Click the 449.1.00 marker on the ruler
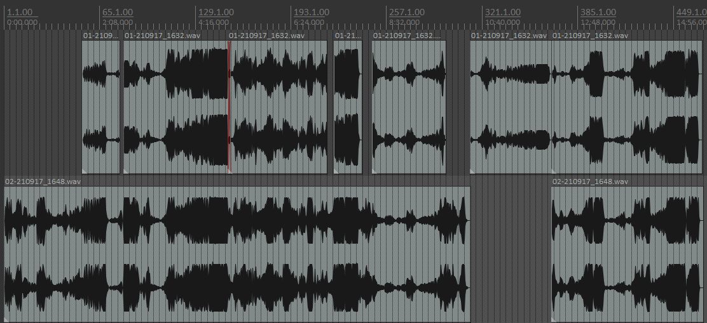 pyautogui.click(x=691, y=12)
